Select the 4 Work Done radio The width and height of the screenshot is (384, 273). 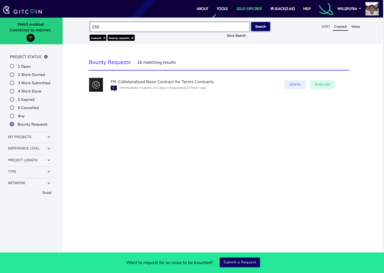[x=12, y=91]
